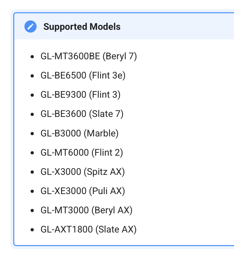Select the bullet dot before GL-BE3600

[32, 114]
